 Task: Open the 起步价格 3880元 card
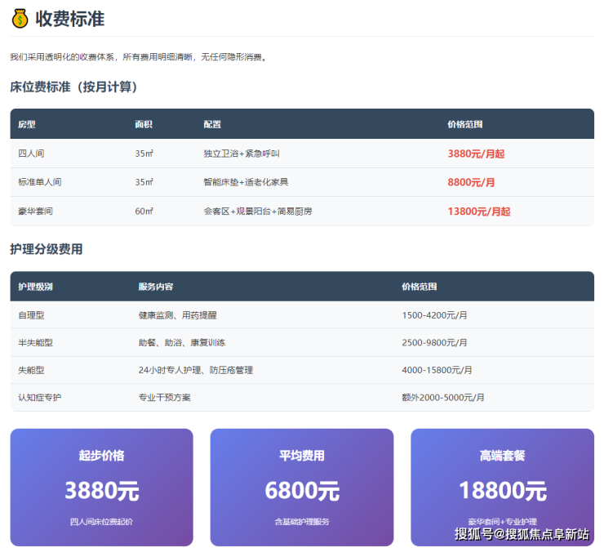(101, 486)
